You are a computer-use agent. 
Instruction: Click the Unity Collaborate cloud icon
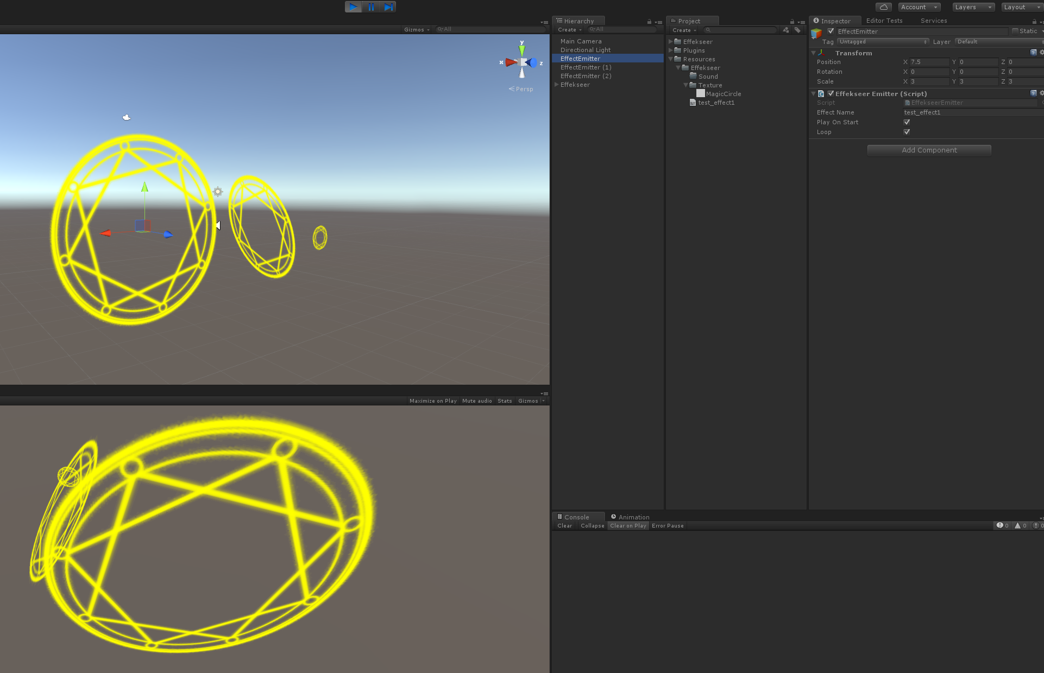point(883,7)
